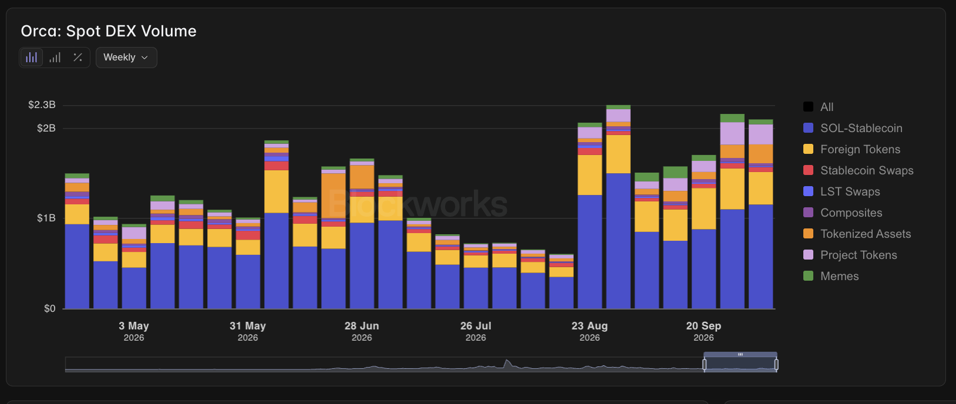Click the blue SOL-Stablecoin segment above 3 May
956x404 pixels.
(x=134, y=288)
